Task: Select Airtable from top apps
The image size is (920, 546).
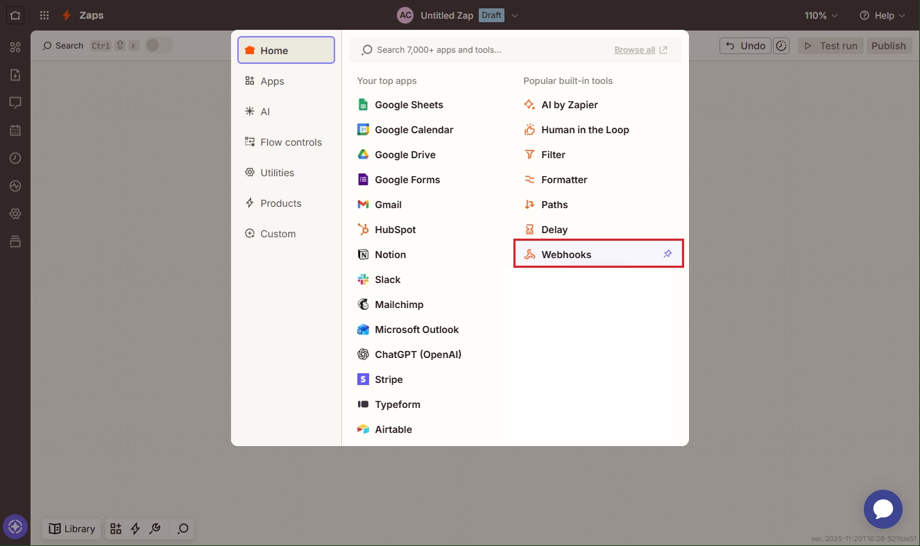Action: 384,429
